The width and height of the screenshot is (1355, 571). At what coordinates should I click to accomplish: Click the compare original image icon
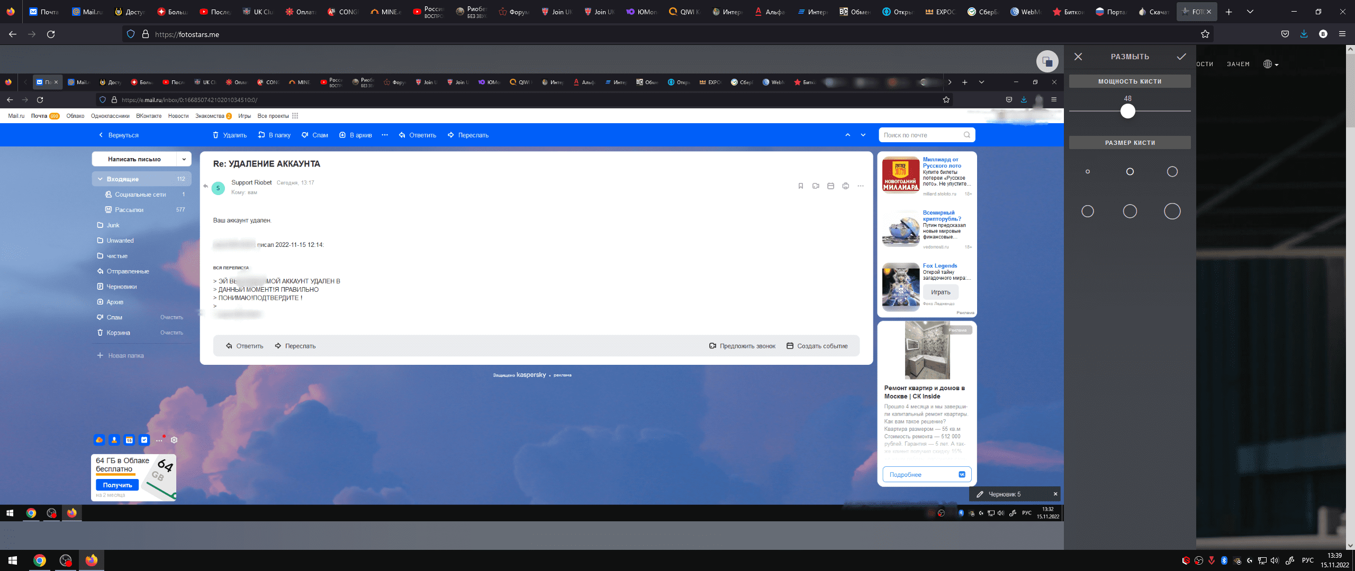pyautogui.click(x=1047, y=61)
